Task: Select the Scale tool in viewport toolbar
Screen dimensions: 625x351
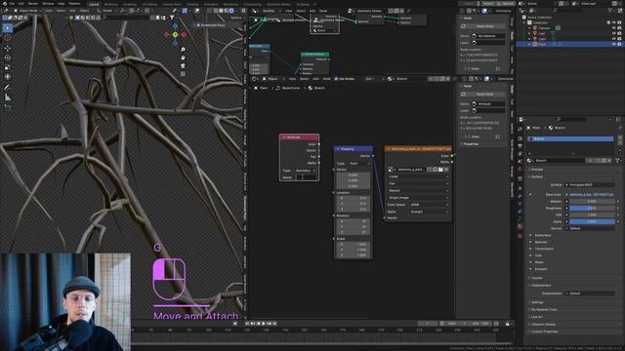Action: click(8, 67)
